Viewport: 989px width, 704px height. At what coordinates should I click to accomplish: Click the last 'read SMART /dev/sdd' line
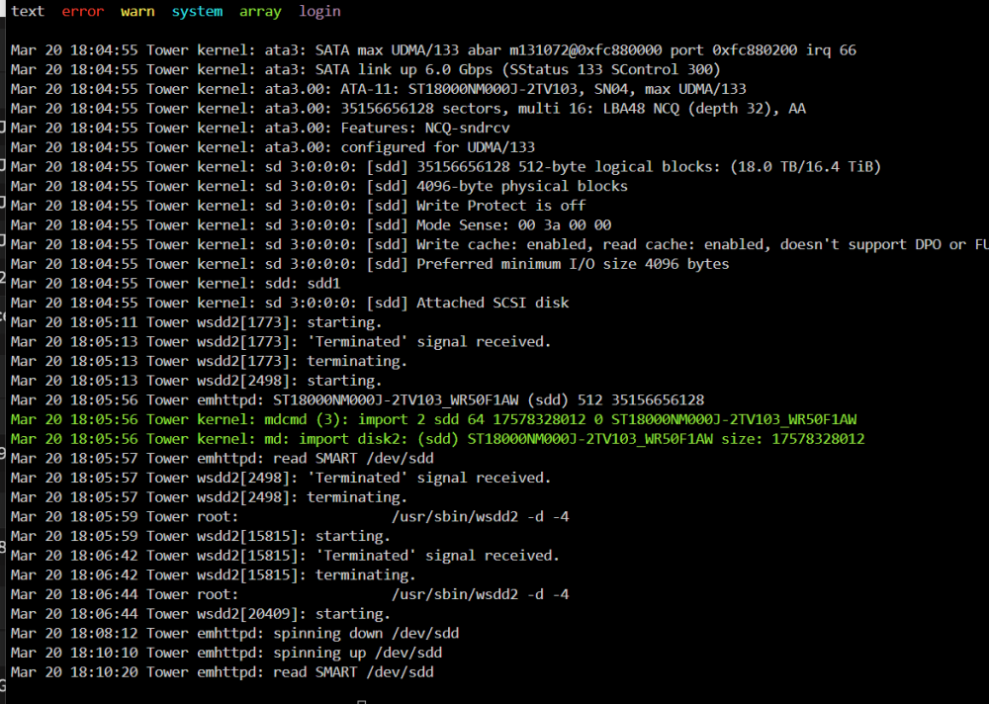(222, 672)
